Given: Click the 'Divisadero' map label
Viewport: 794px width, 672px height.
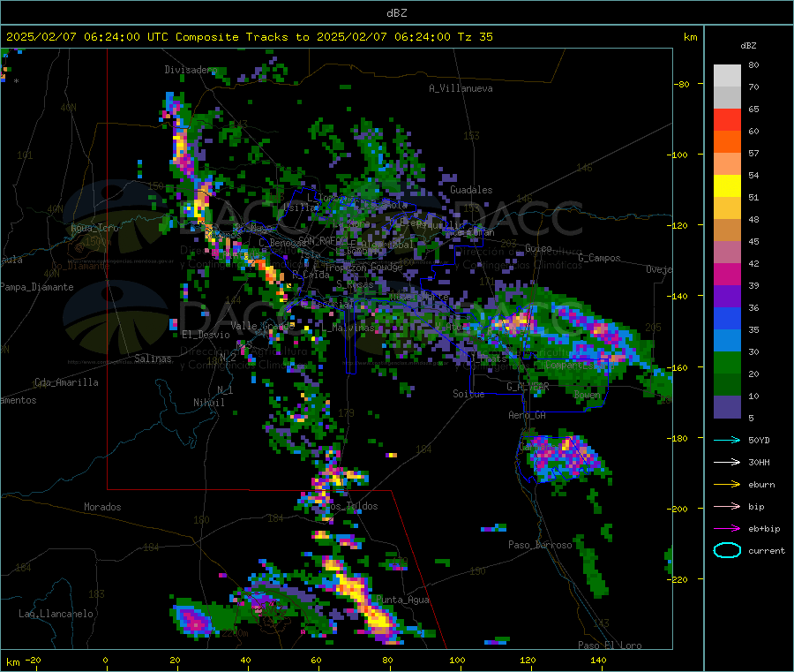Looking at the screenshot, I should click(x=191, y=70).
